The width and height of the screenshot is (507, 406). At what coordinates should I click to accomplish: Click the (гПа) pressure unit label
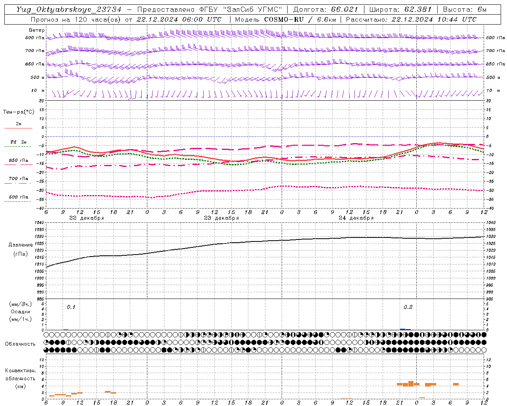coord(20,254)
